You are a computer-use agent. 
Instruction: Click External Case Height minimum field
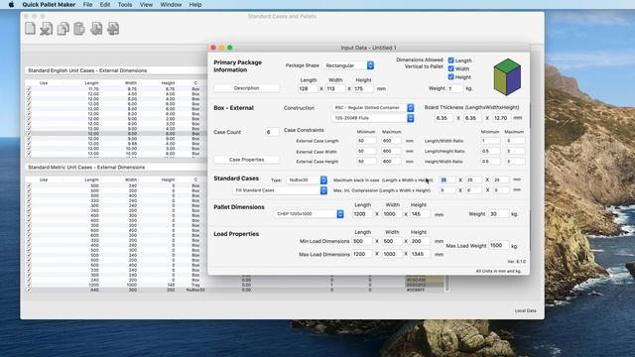point(366,161)
